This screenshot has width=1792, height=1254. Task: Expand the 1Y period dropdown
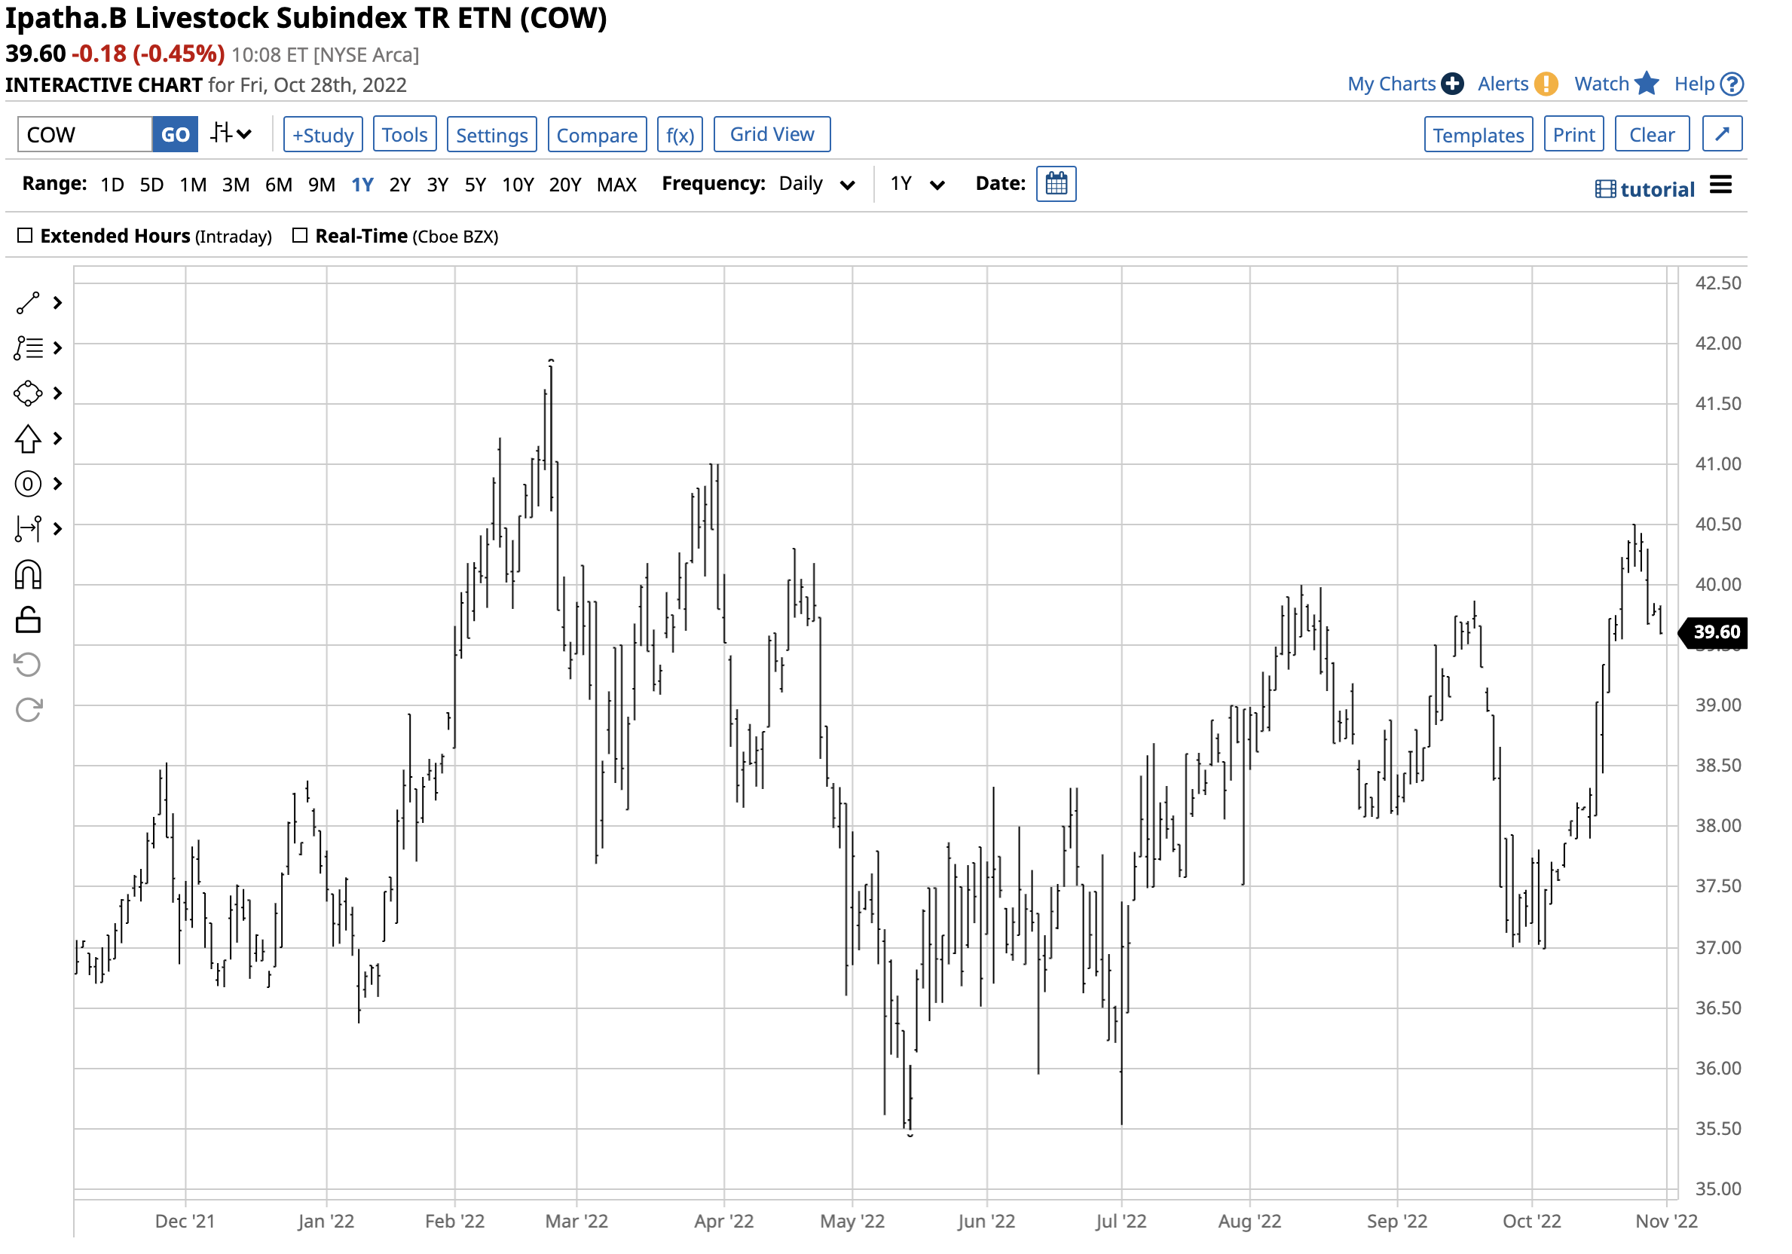click(x=917, y=184)
